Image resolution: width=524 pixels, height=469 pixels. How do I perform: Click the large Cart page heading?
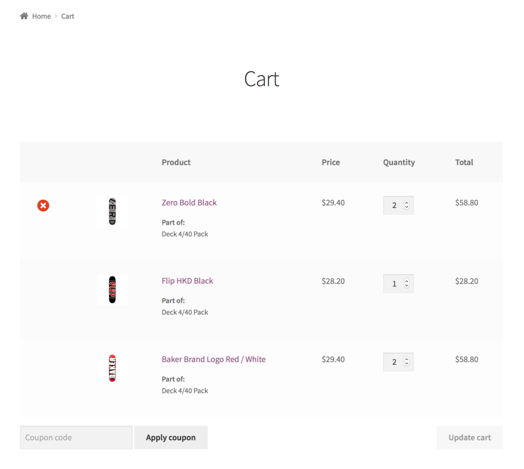pyautogui.click(x=262, y=79)
